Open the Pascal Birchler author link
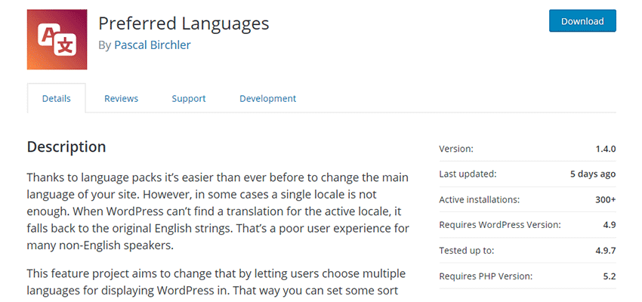This screenshot has height=302, width=642. tap(152, 45)
